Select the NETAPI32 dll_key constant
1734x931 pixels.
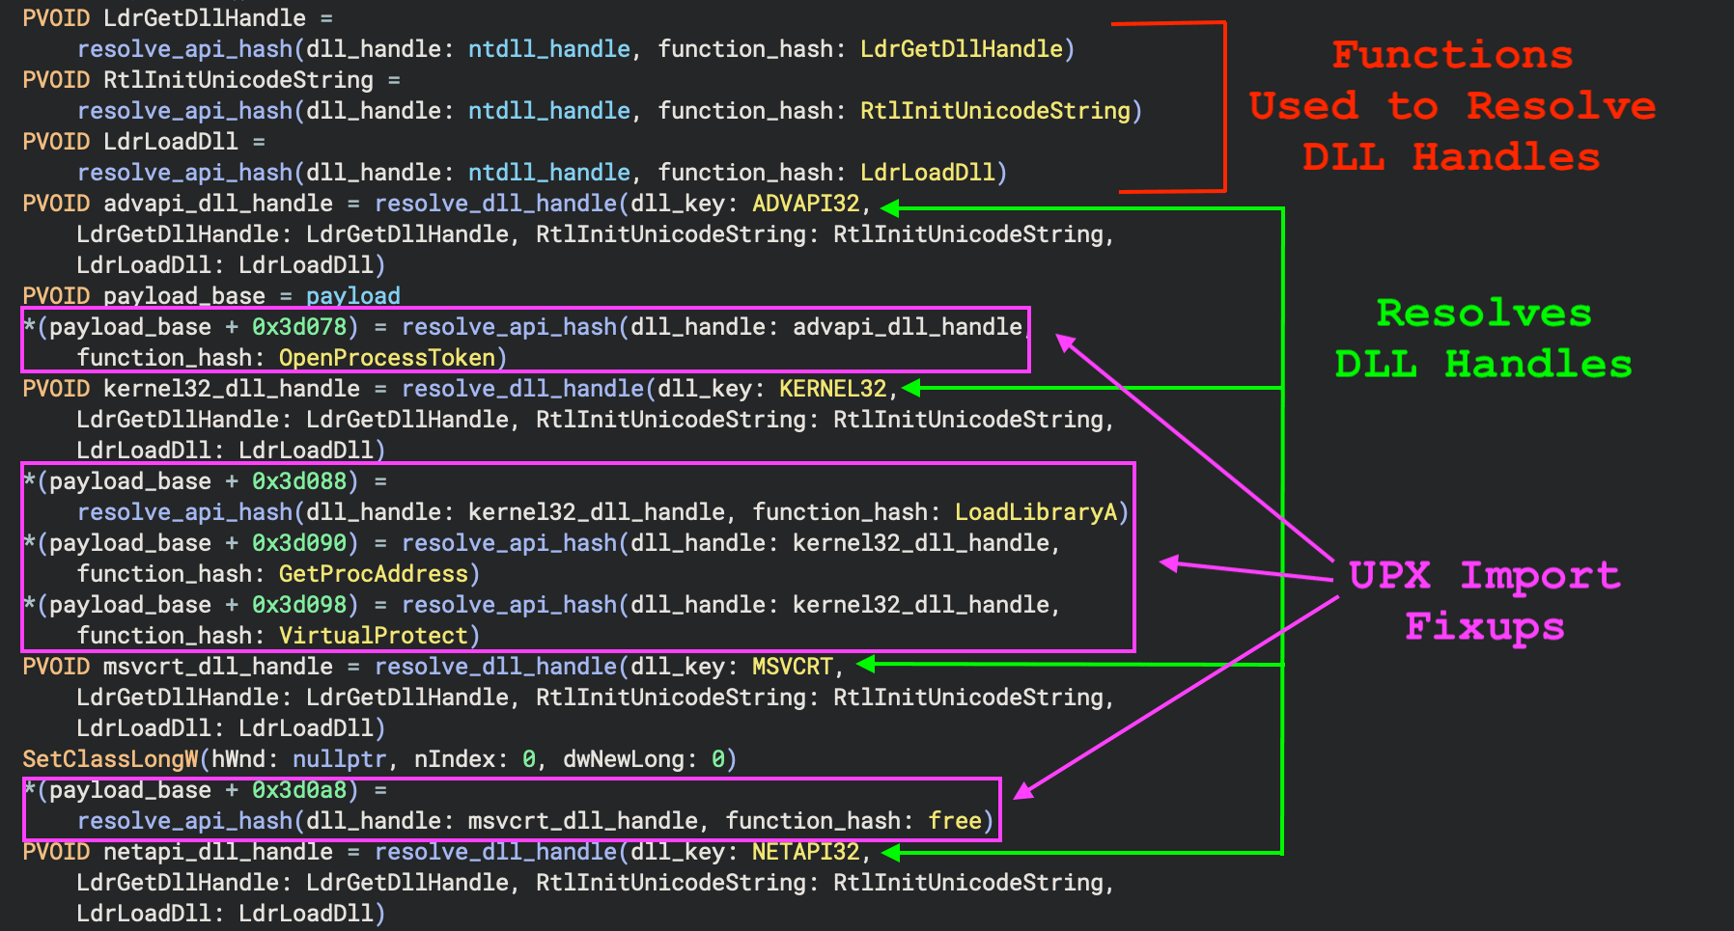[805, 852]
